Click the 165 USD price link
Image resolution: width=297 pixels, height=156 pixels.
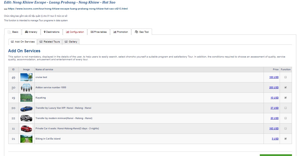274,128
